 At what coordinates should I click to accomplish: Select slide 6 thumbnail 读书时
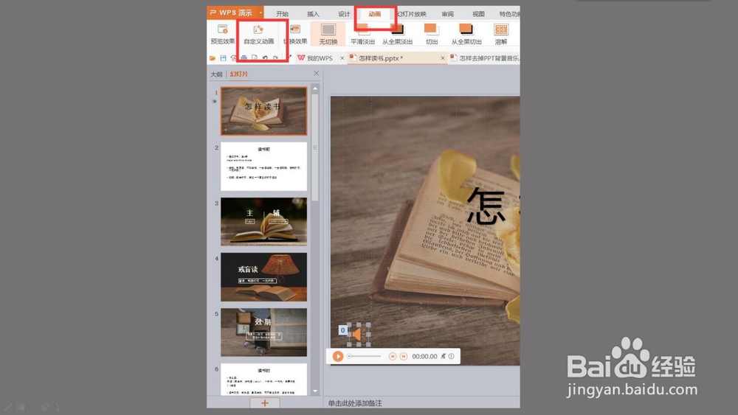tap(263, 380)
